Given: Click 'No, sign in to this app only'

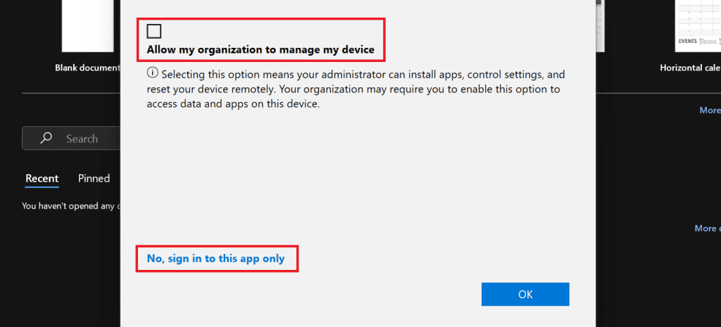Looking at the screenshot, I should 215,259.
